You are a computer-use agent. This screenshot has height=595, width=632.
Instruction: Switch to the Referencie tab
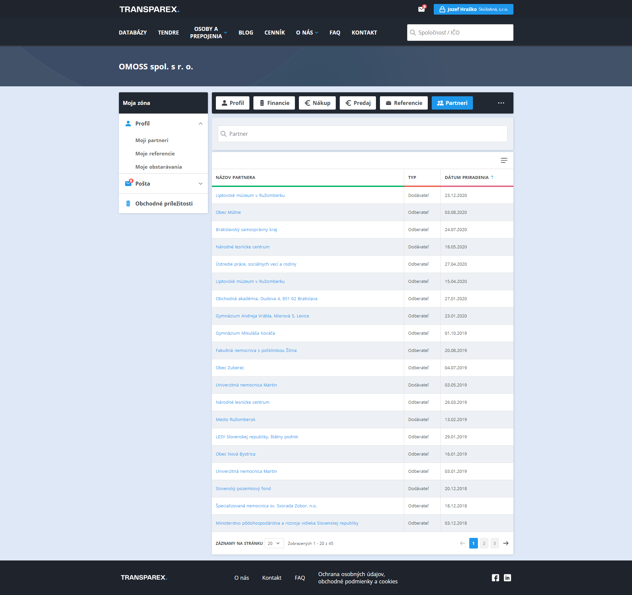[404, 103]
